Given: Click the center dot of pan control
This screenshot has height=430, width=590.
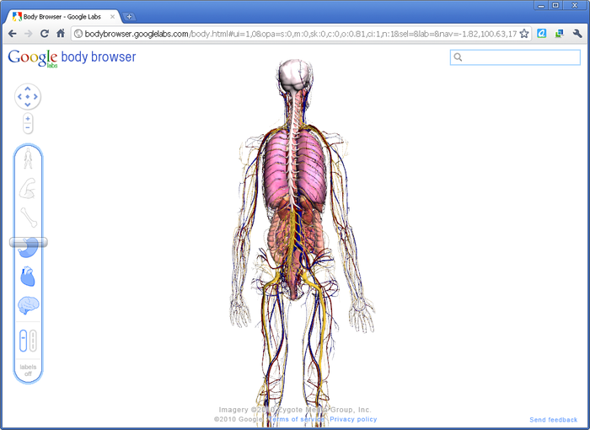Looking at the screenshot, I should click(x=28, y=97).
